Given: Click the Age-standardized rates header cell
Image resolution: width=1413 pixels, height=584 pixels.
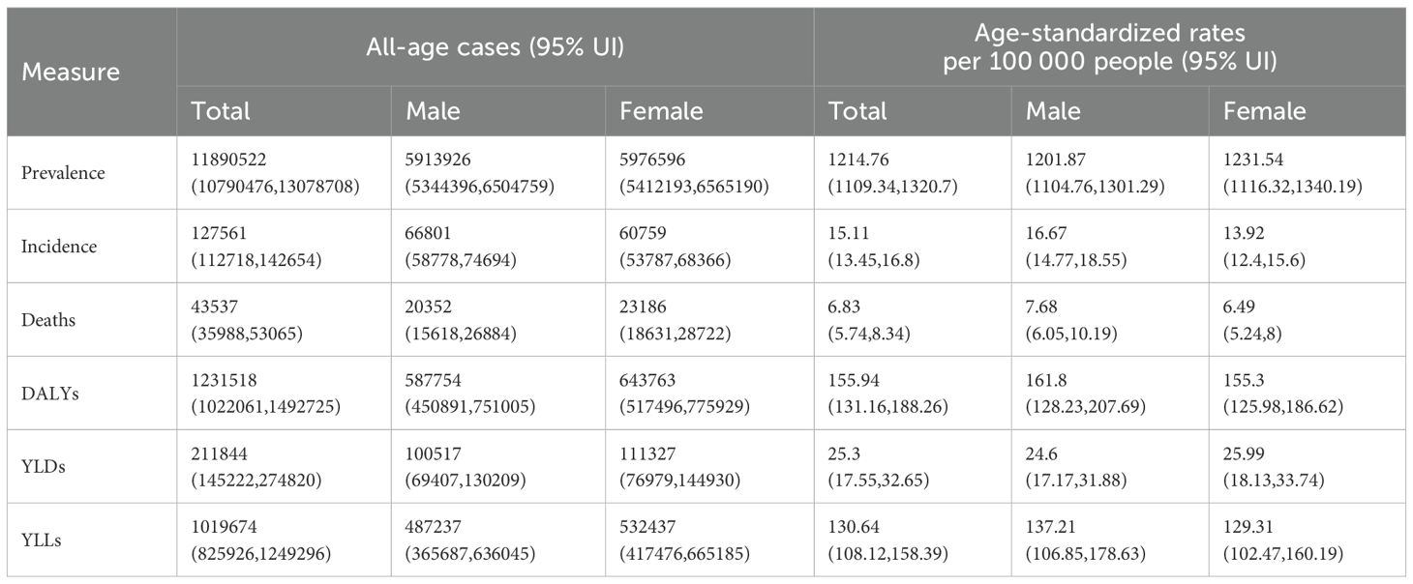Looking at the screenshot, I should [x=1109, y=47].
